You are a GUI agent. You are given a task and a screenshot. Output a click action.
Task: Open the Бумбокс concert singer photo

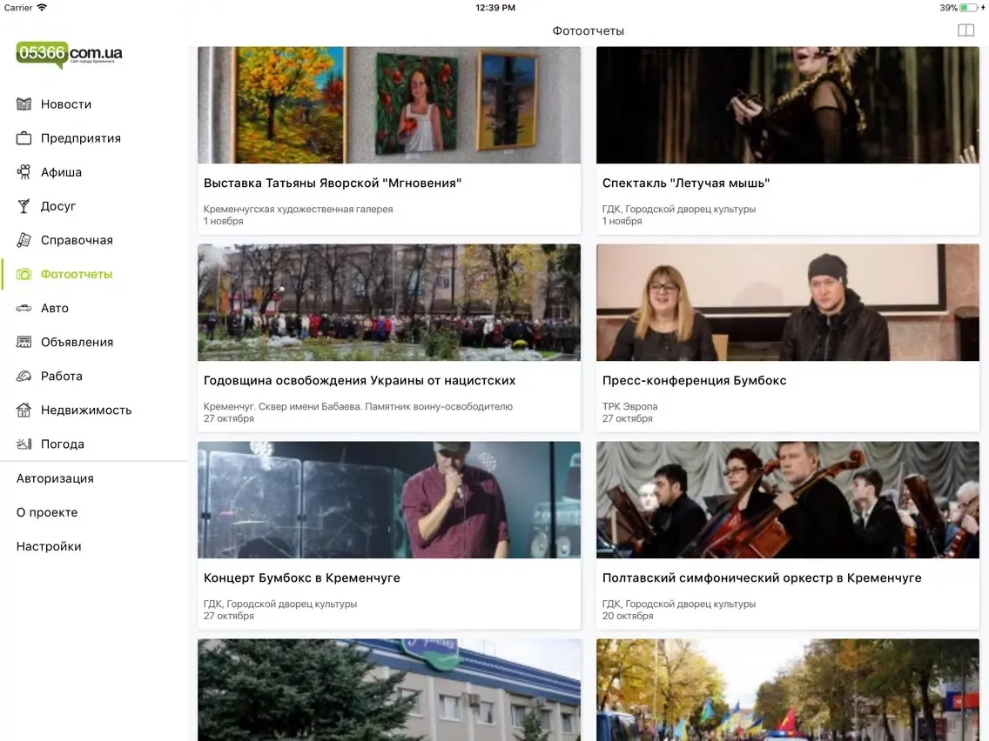point(389,500)
